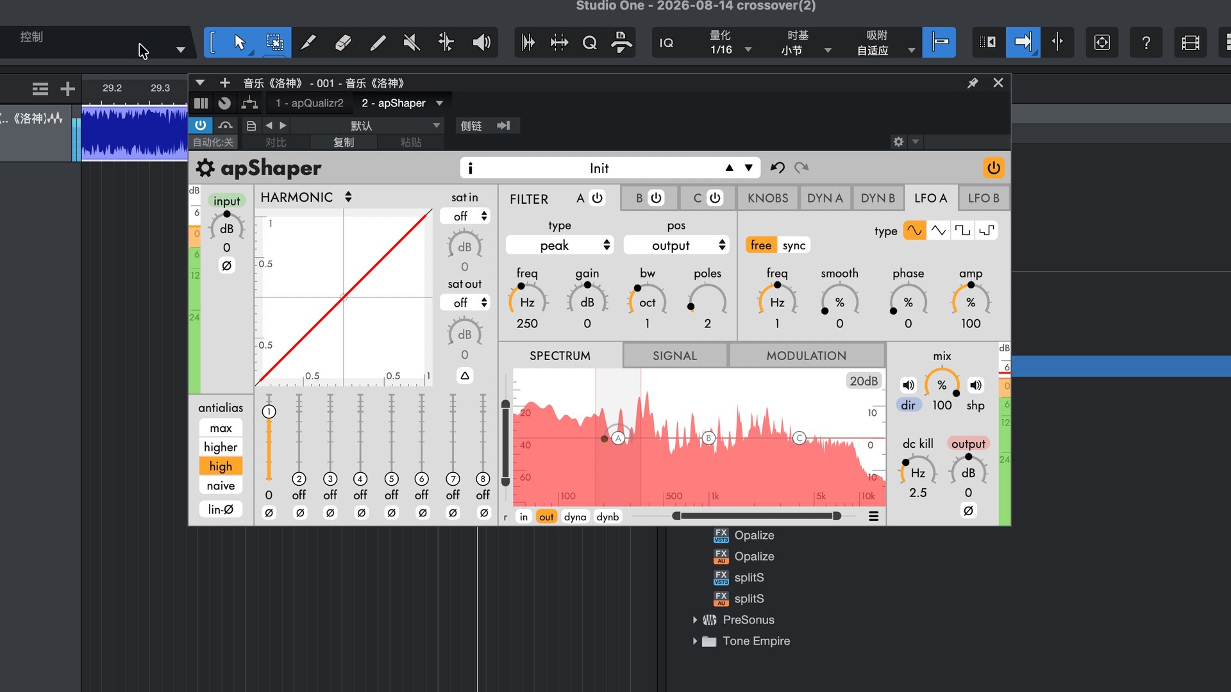The image size is (1231, 692).
Task: Toggle phase of harmonic 1
Action: [x=269, y=513]
